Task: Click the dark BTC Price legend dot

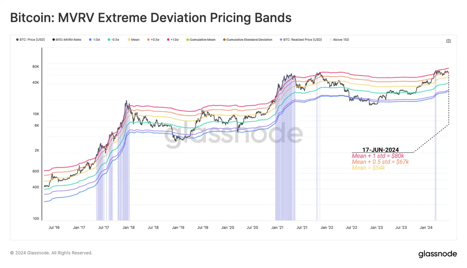Action: 18,40
